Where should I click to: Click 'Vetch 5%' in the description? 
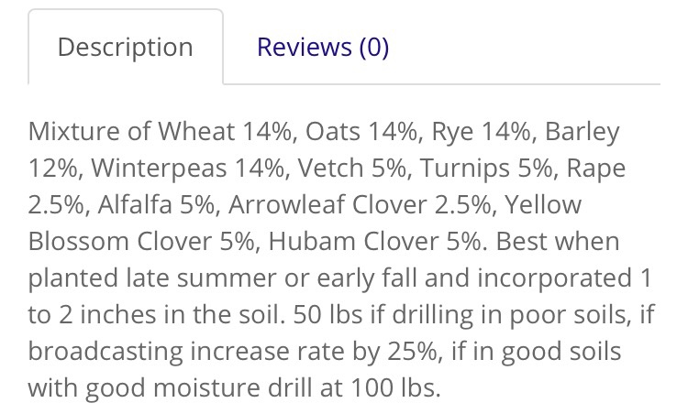click(x=352, y=168)
